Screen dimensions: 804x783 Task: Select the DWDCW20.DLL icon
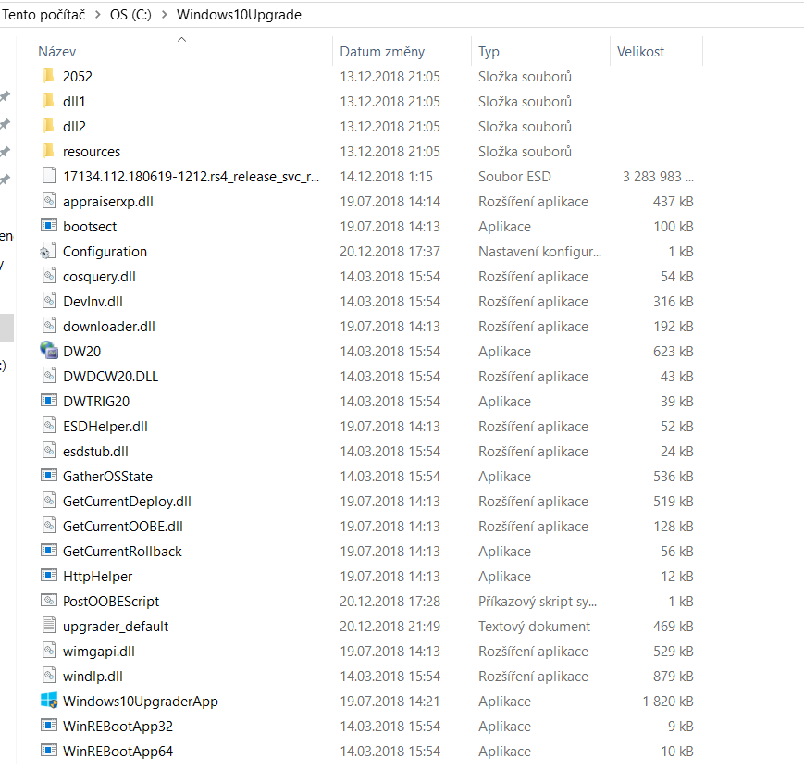point(49,376)
